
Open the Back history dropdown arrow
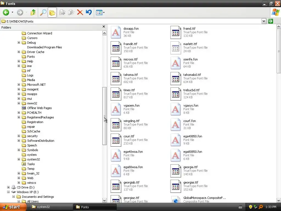click(12, 12)
